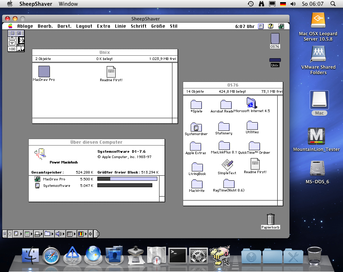Expand the monitor color depth strip module
Screen dimensions: 343x272
coord(83,234)
